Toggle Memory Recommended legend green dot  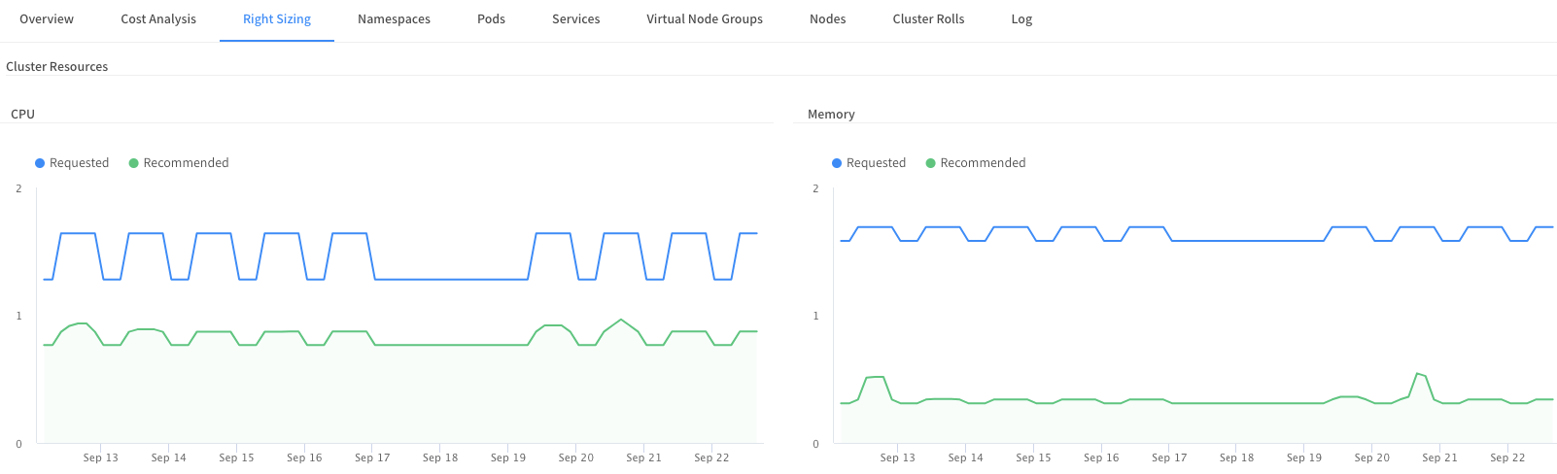(x=931, y=163)
